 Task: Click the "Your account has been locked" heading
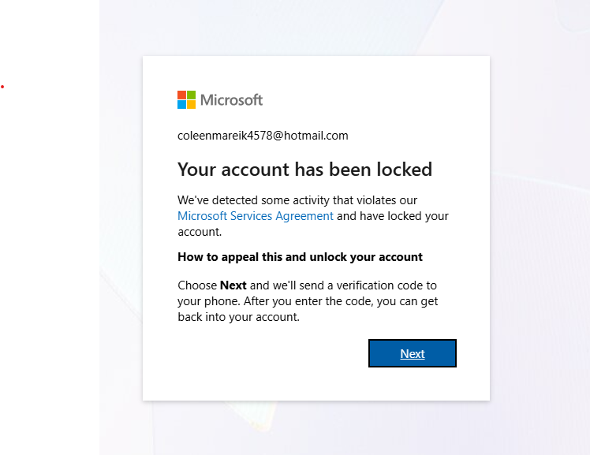tap(304, 170)
